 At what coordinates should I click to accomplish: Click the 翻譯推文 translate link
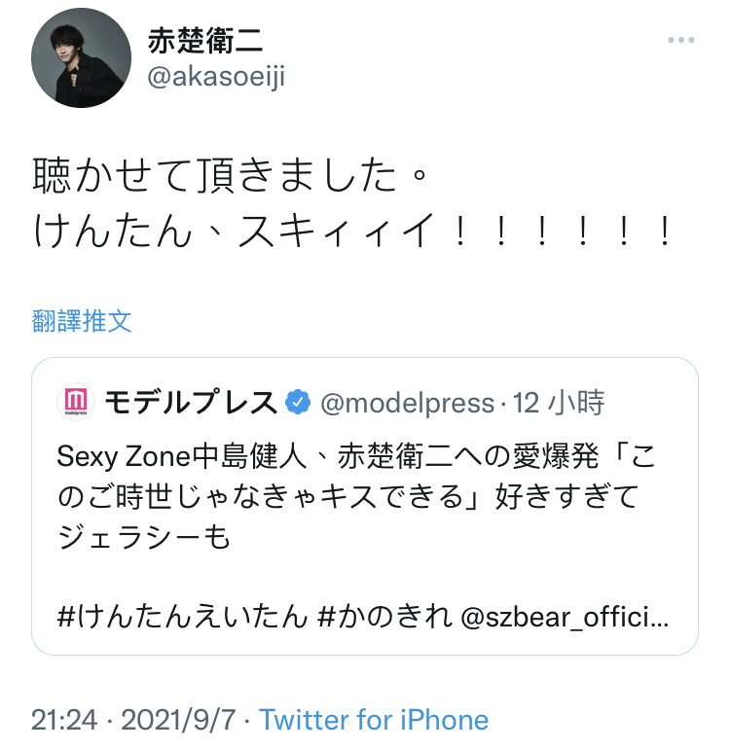click(82, 321)
